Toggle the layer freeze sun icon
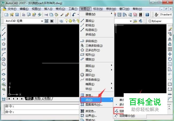This screenshot has height=121, width=174. pos(70,21)
